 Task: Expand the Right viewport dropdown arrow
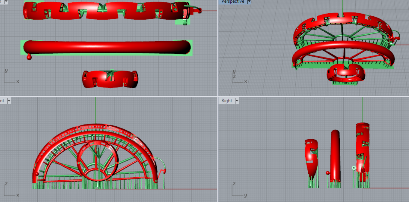coord(237,101)
